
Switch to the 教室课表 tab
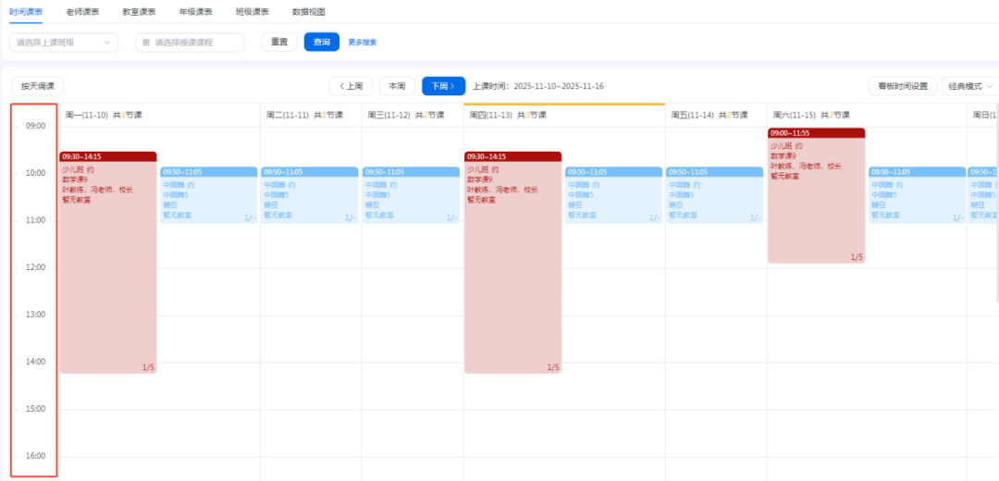[x=139, y=12]
